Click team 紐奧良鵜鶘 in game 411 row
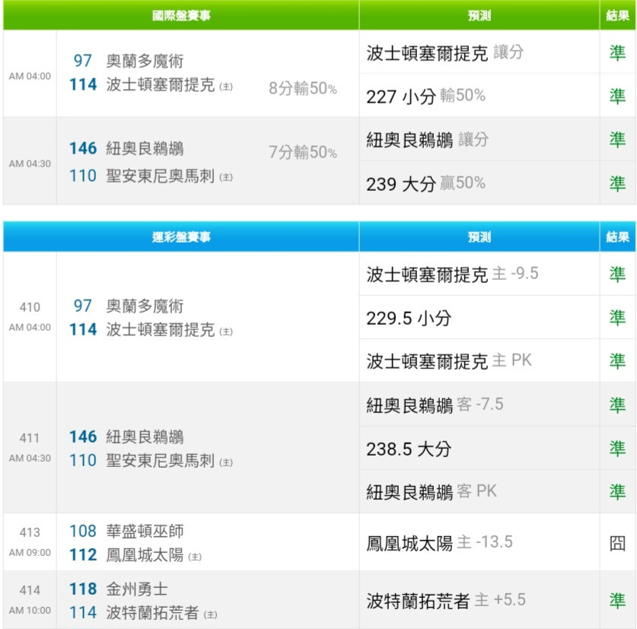Screen dimensions: 637x629 (x=145, y=437)
